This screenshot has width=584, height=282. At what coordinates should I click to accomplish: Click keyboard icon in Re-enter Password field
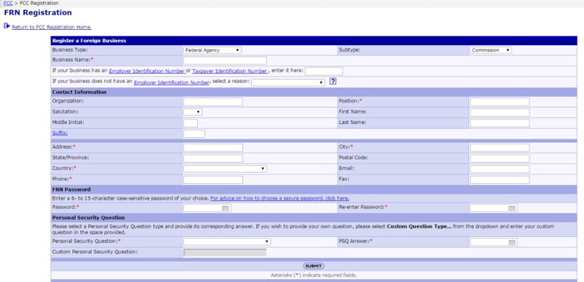(512, 208)
